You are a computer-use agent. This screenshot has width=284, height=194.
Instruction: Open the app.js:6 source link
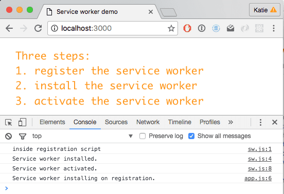coord(258,179)
